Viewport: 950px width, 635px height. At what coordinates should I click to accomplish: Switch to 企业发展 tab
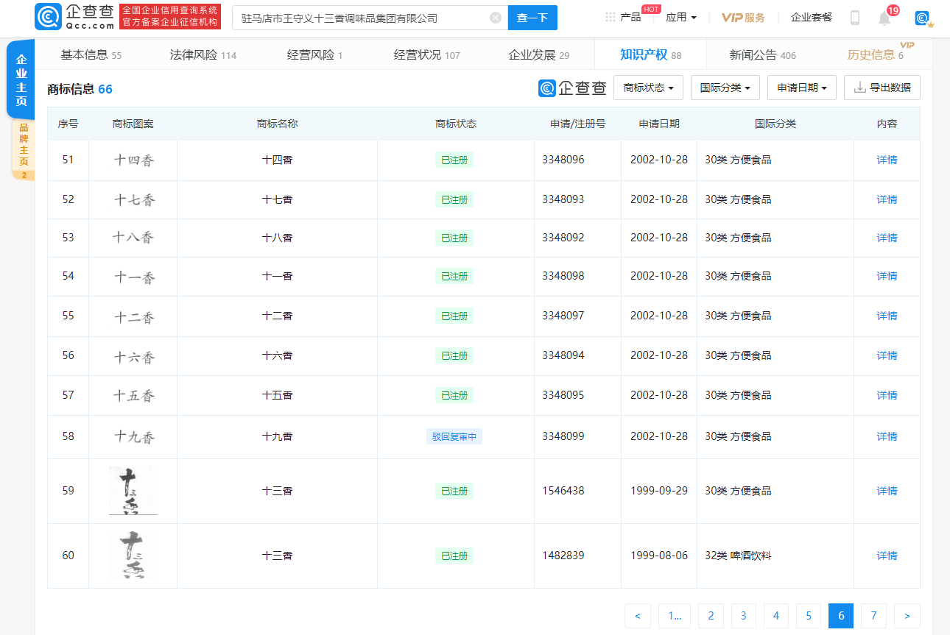[x=539, y=54]
